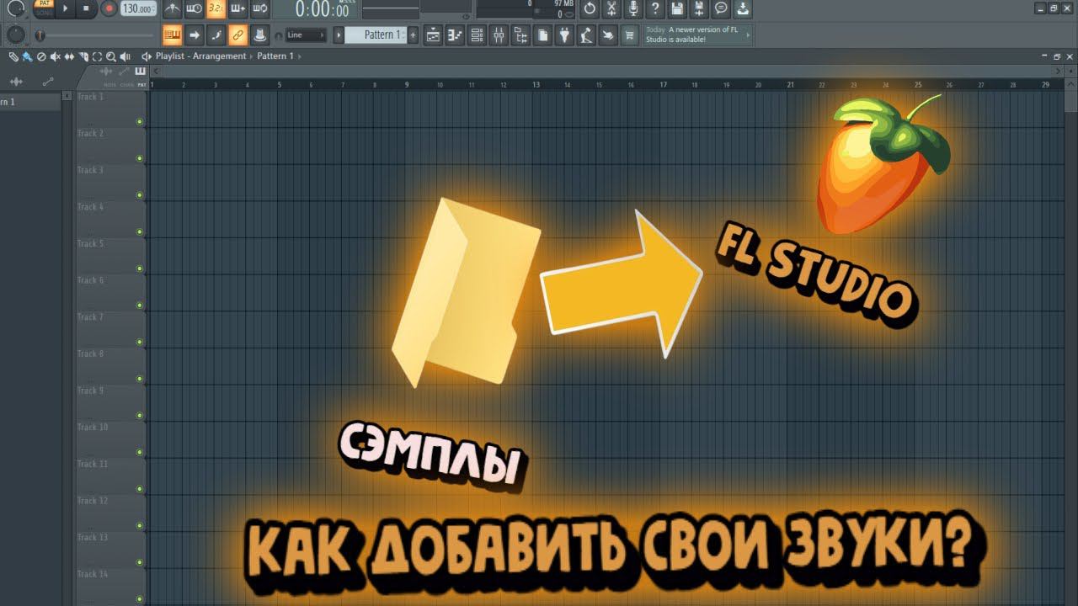Select the PAT pattern clip filter
1078x606 pixels.
[141, 85]
